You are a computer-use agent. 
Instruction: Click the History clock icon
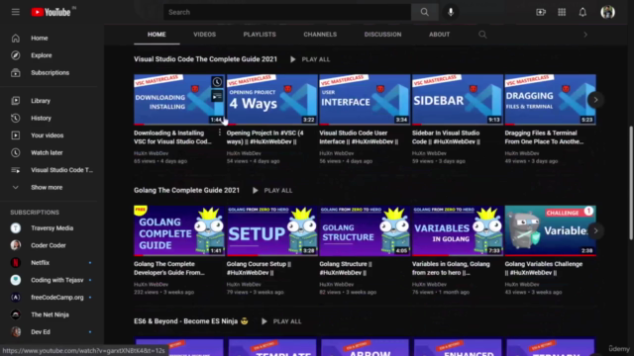click(16, 119)
